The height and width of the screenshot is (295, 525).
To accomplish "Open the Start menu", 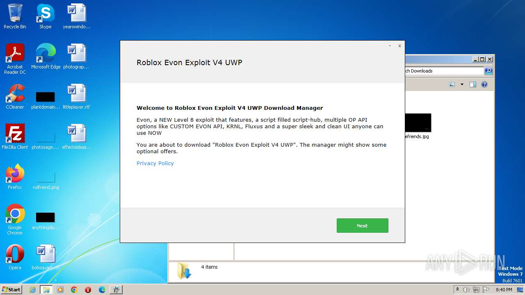I will point(11,289).
